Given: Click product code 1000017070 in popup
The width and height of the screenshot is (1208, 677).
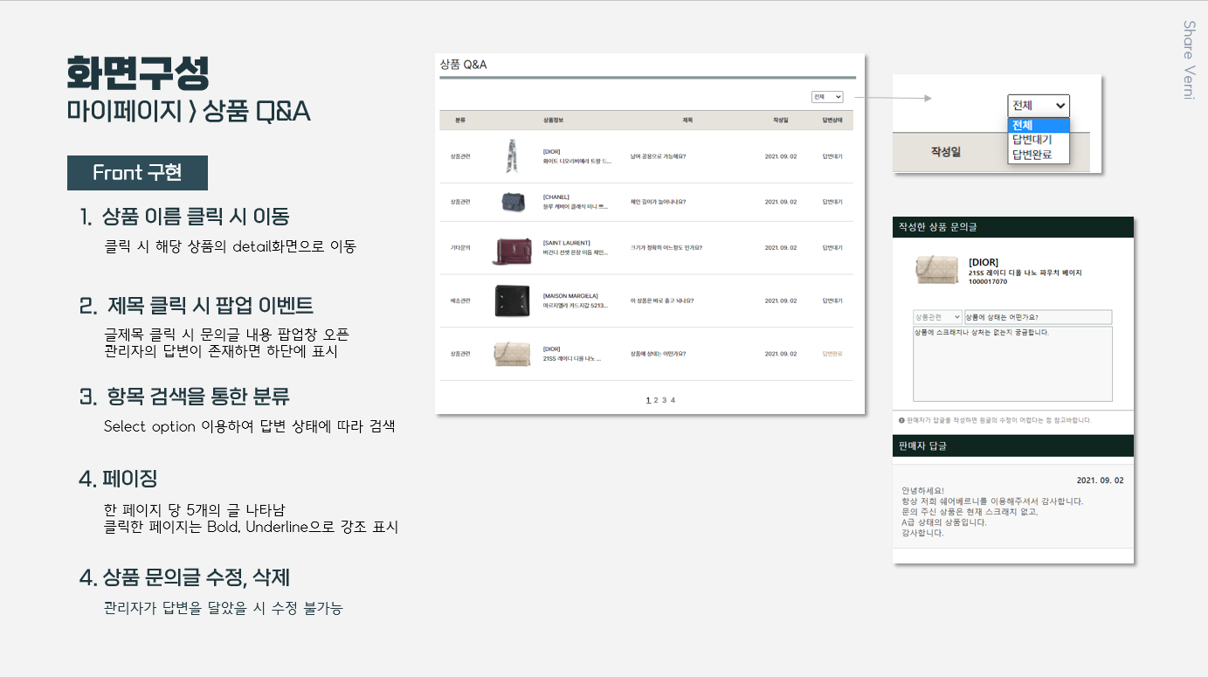Looking at the screenshot, I should coord(988,281).
